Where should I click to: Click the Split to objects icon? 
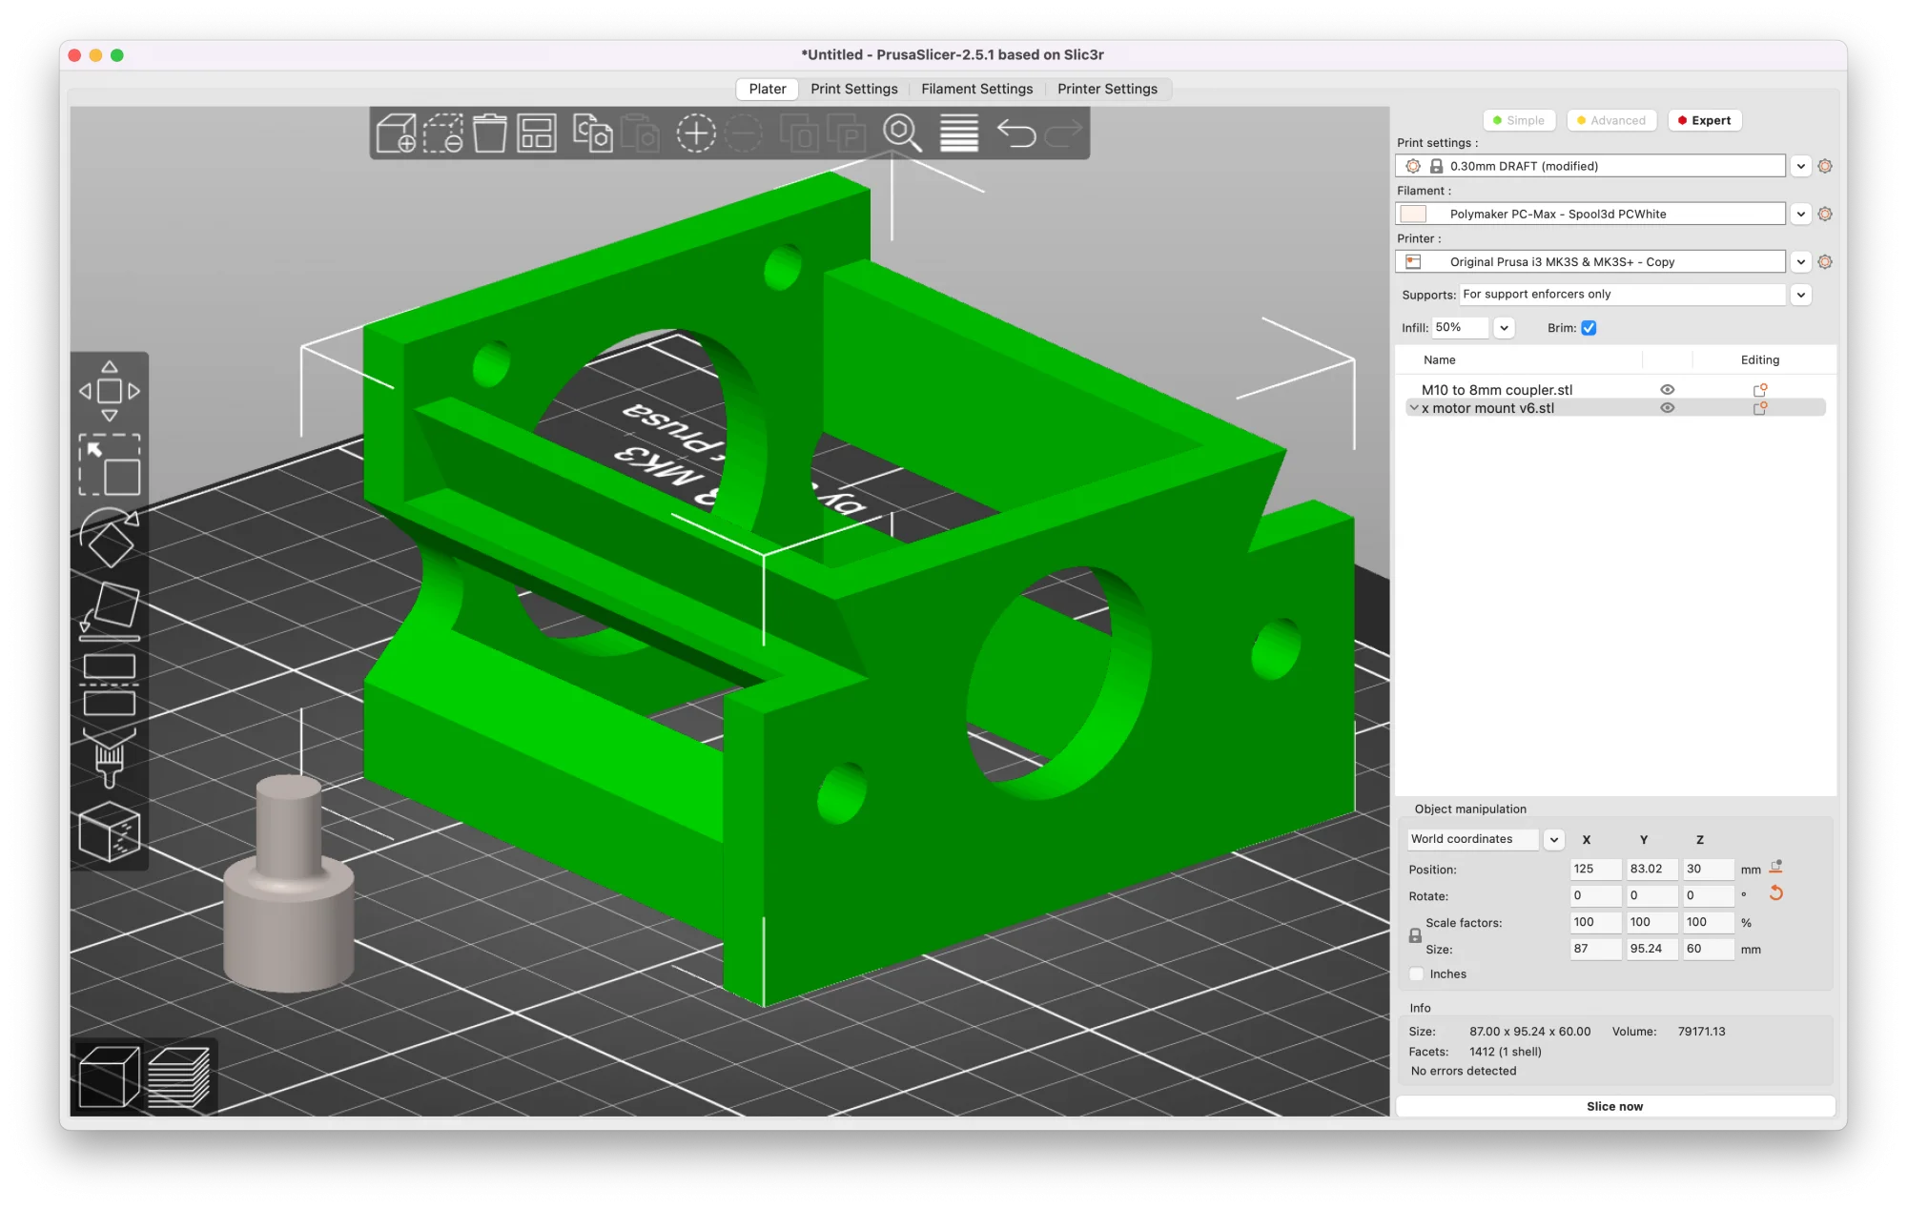pyautogui.click(x=799, y=133)
